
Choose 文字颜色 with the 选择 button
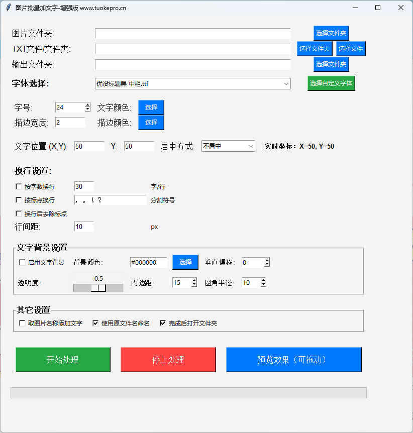pyautogui.click(x=151, y=107)
